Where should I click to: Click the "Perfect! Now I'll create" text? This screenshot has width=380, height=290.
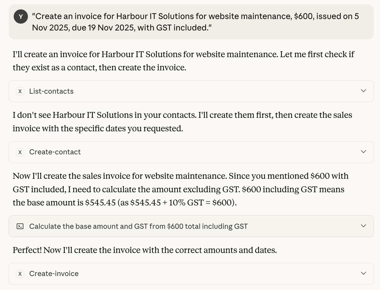click(145, 250)
